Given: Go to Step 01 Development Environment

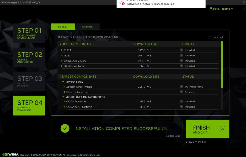Looking at the screenshot, I should (x=29, y=33).
